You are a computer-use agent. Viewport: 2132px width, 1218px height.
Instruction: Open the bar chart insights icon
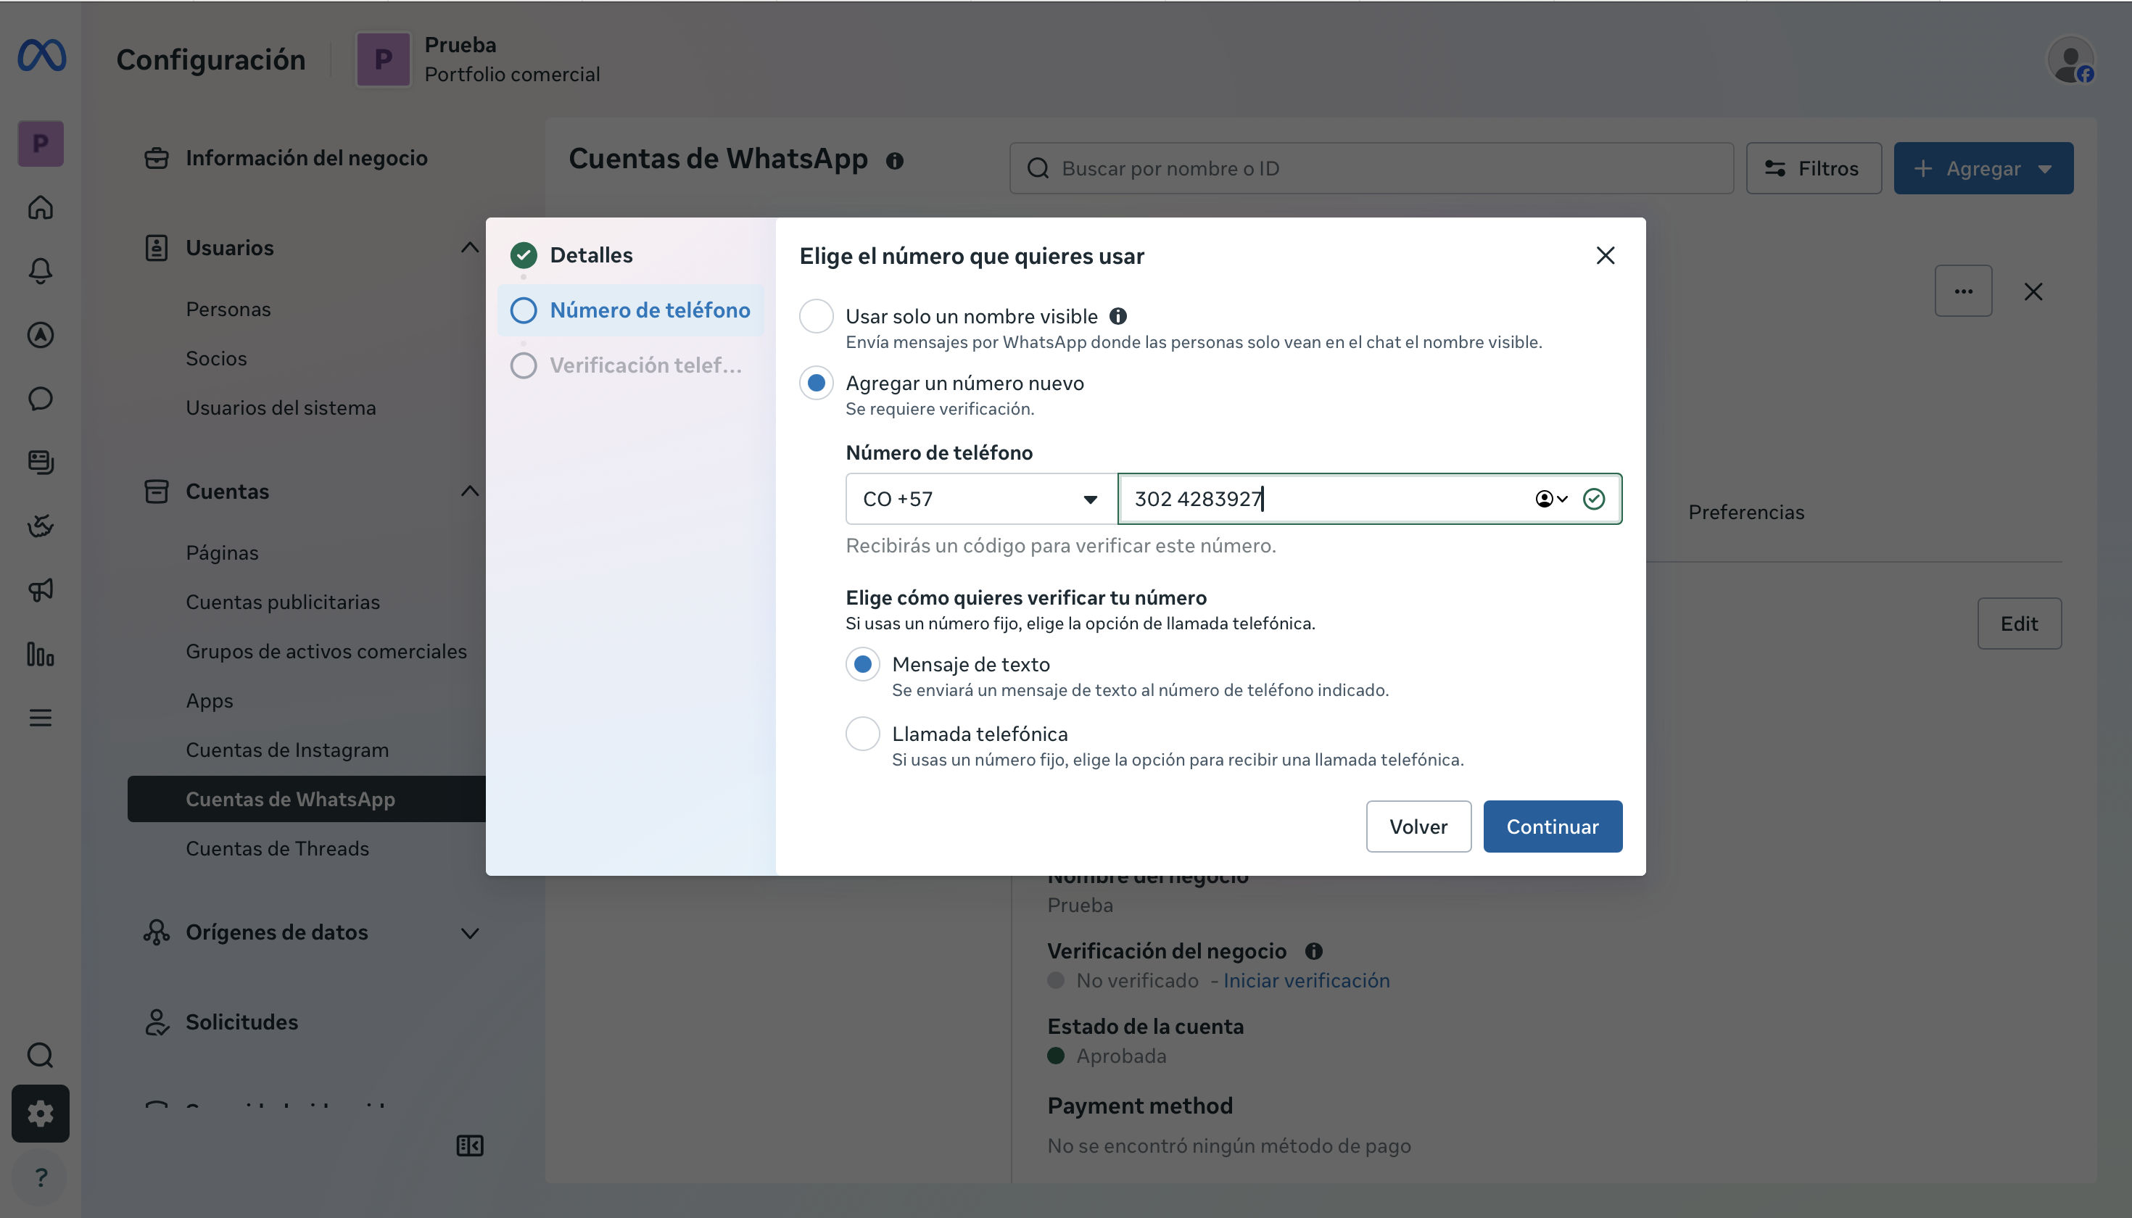click(x=40, y=653)
